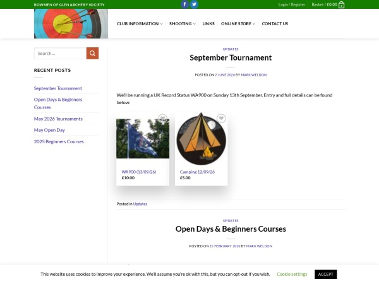Open the Facebook page icon
Image resolution: width=379 pixels, height=284 pixels.
pyautogui.click(x=185, y=4)
